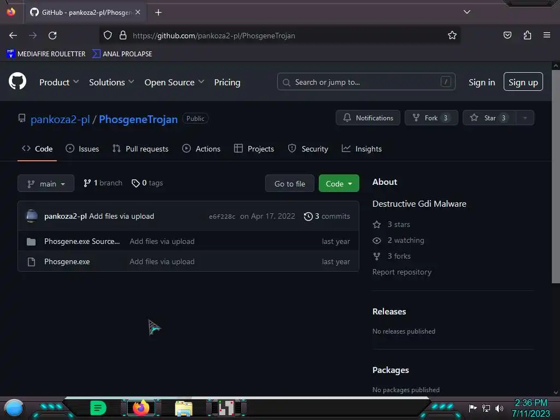Screen dimensions: 560x420
Task: Click Report repository link
Action: pos(402,272)
